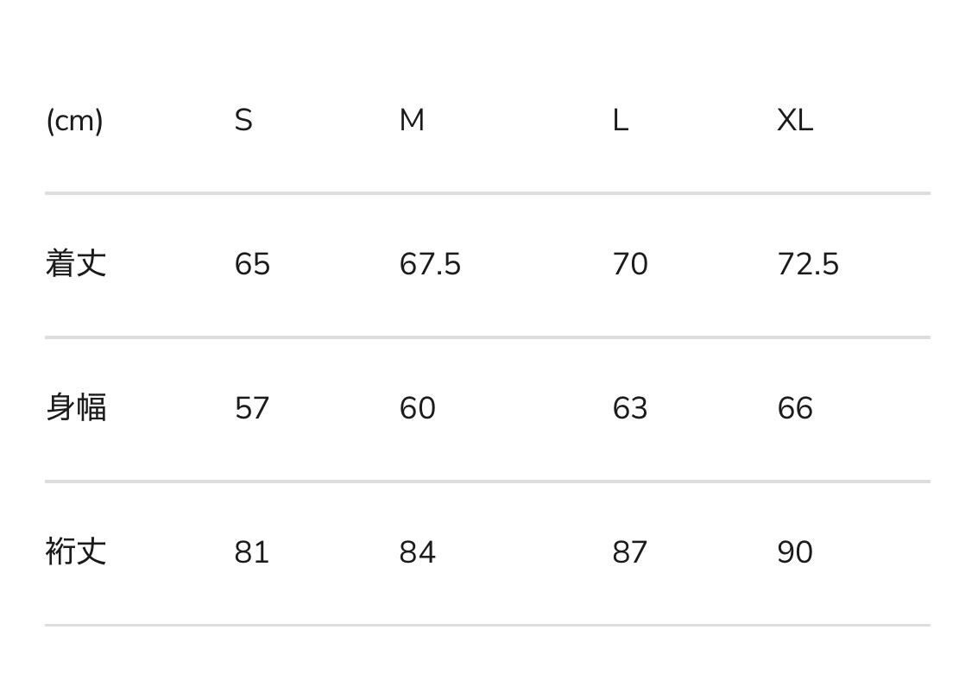The width and height of the screenshot is (959, 680).
Task: Select the 67.5 length value
Action: [430, 264]
